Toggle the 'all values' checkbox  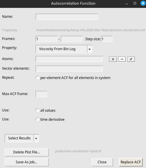[37, 110]
